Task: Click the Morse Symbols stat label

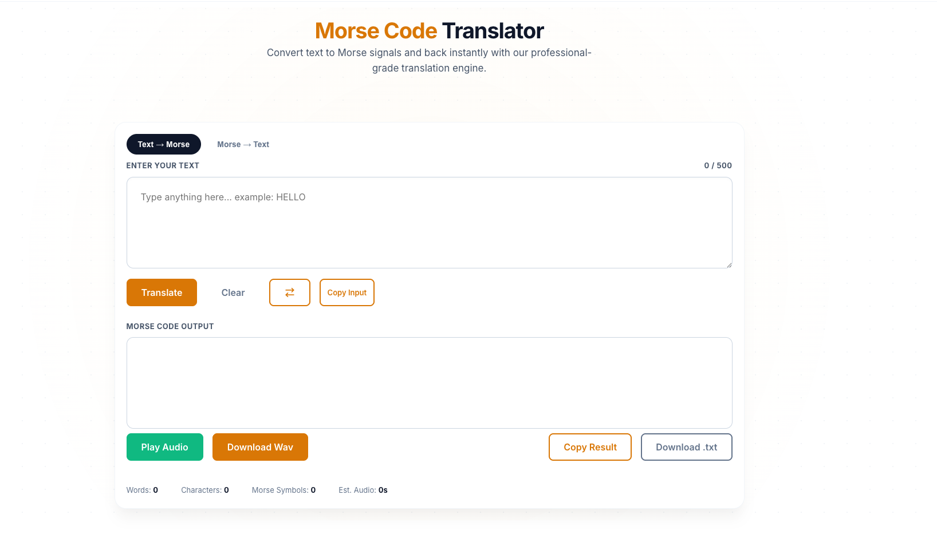Action: coord(283,490)
